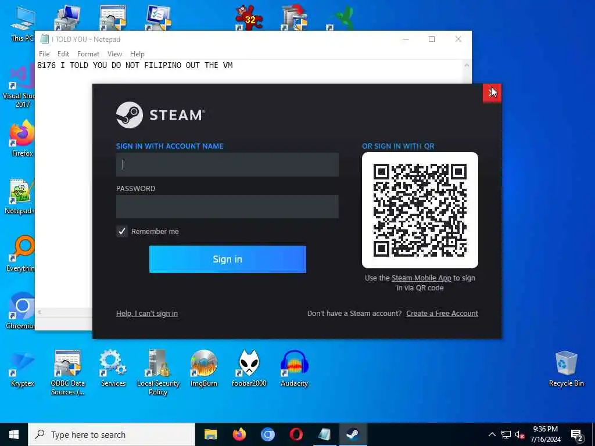This screenshot has width=595, height=446.
Task: Select the Everything search desktop shortcut
Action: tap(20, 254)
